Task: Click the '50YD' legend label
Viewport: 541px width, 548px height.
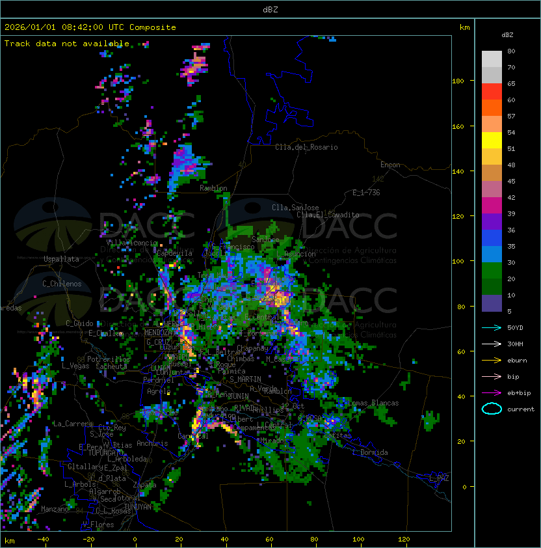Action: point(515,327)
